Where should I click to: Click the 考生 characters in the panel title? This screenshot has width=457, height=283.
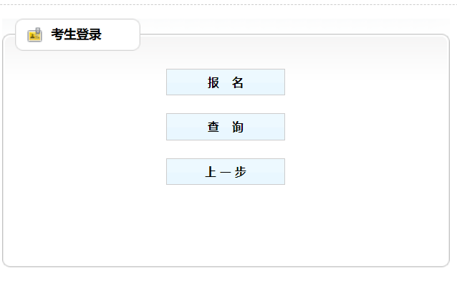(x=64, y=34)
